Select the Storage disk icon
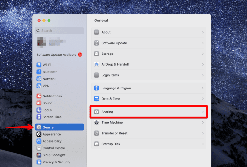The image size is (247, 167). click(x=96, y=54)
